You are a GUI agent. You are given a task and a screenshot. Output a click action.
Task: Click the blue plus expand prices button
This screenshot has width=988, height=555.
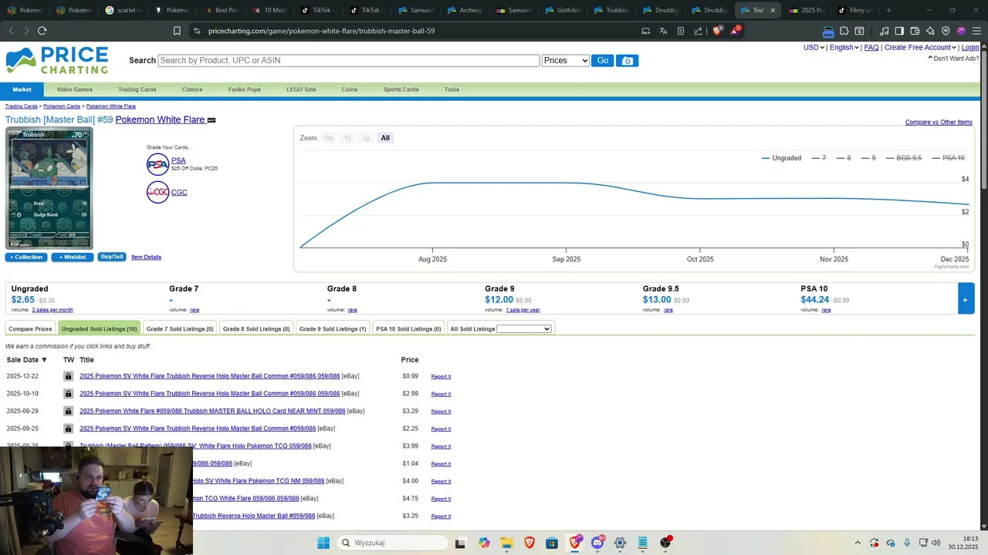tap(966, 299)
